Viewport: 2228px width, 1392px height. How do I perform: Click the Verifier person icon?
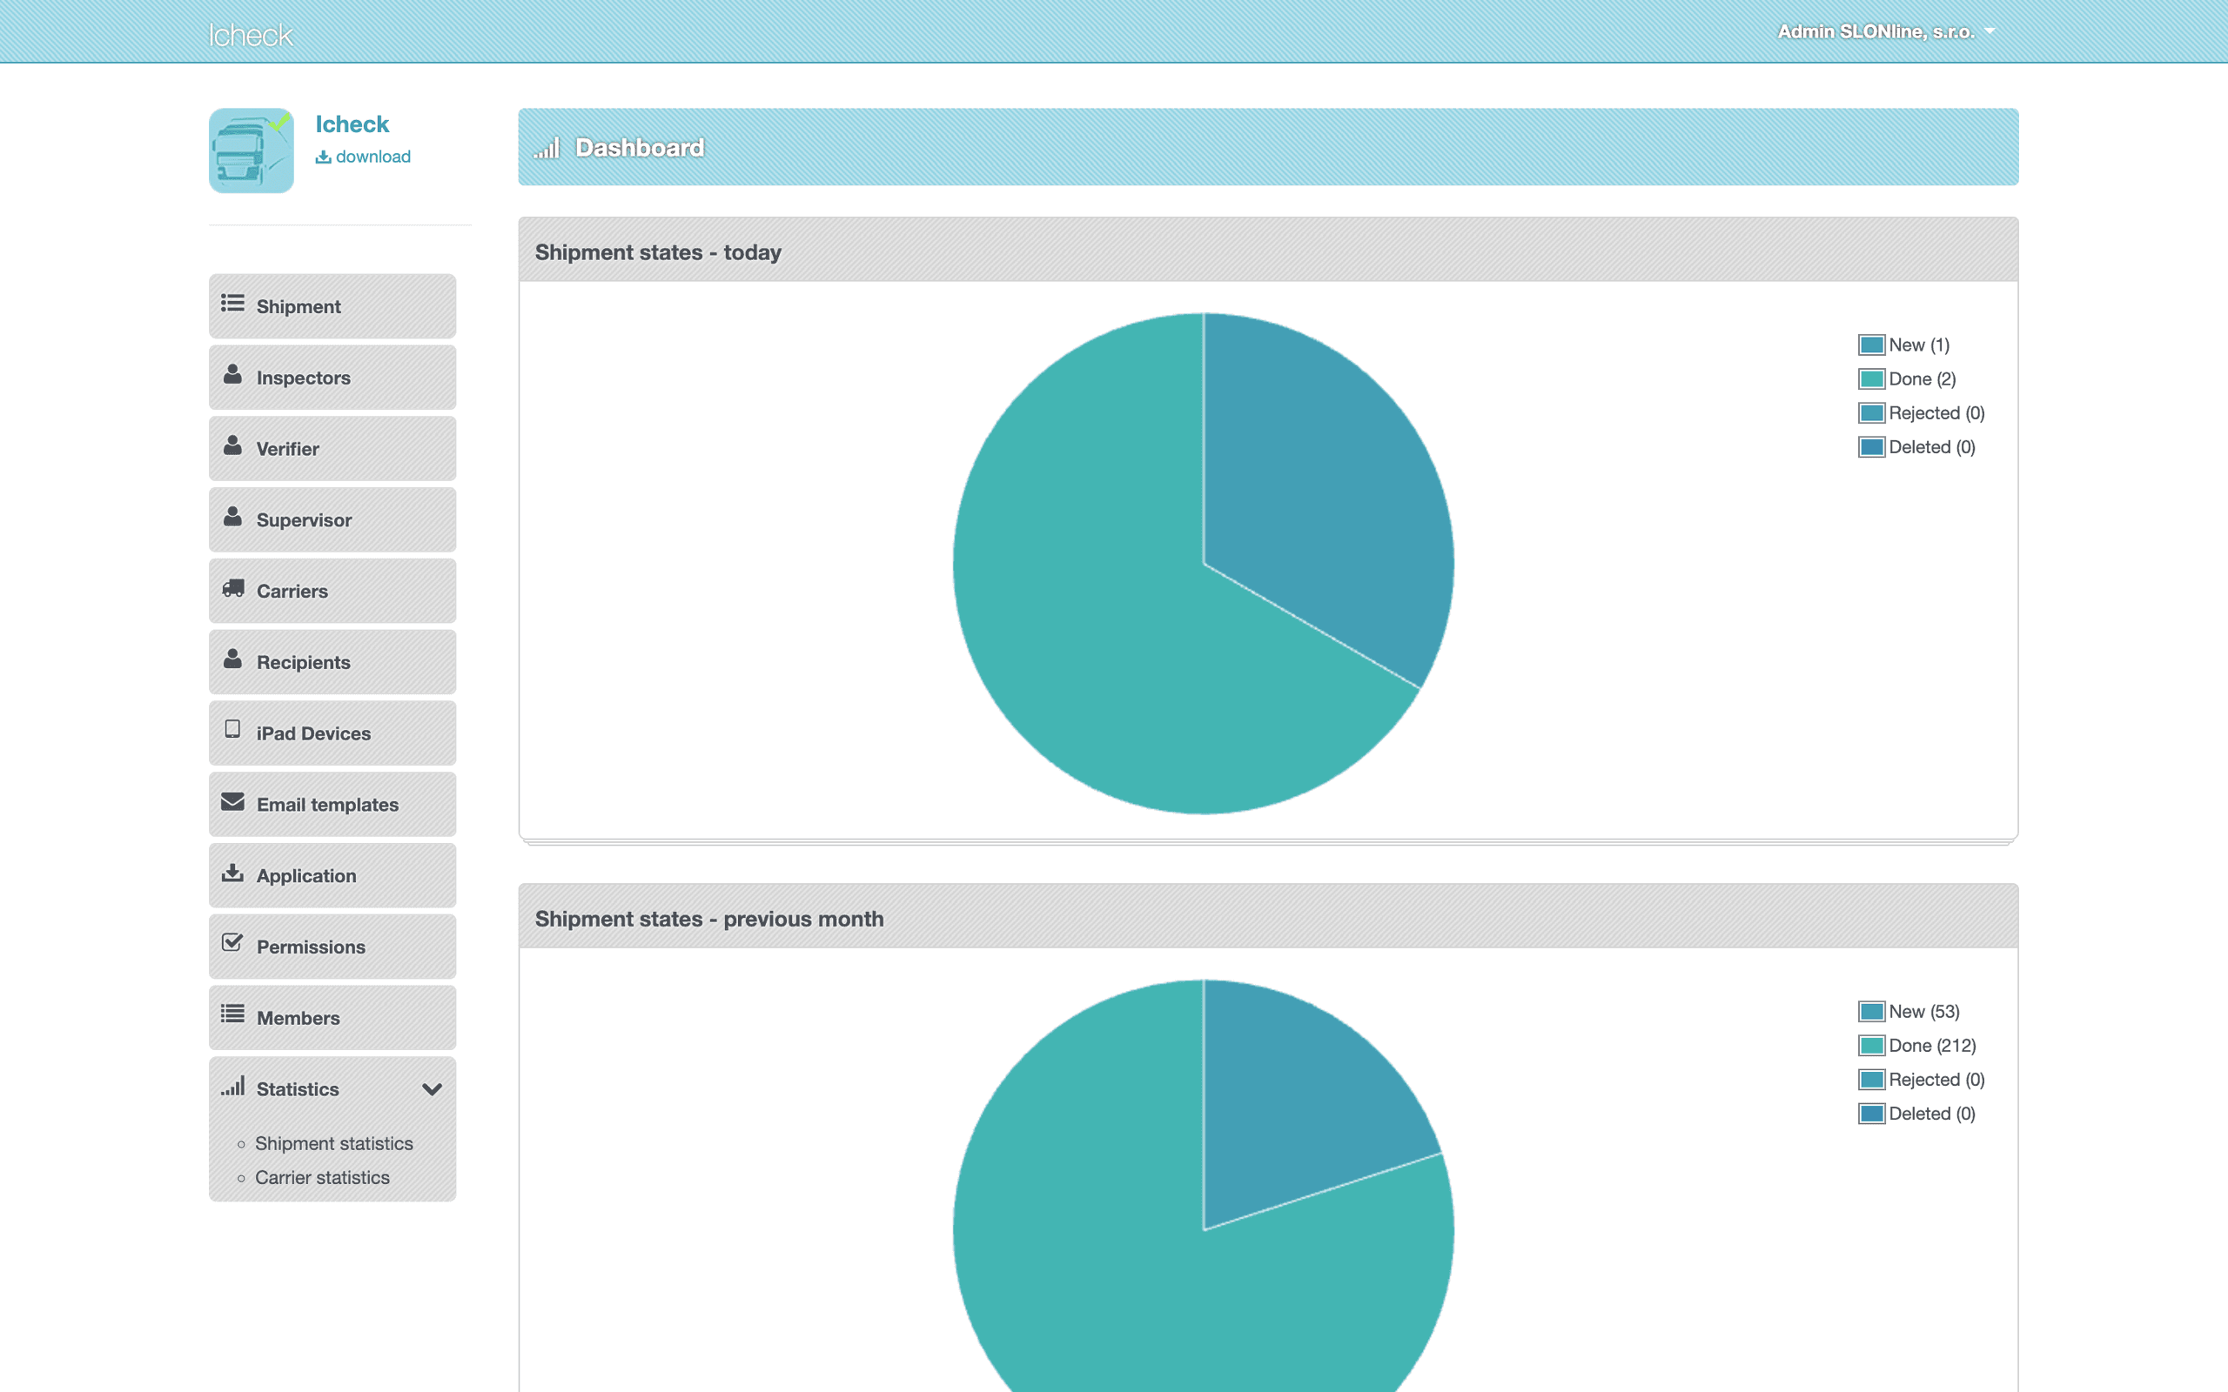tap(233, 445)
